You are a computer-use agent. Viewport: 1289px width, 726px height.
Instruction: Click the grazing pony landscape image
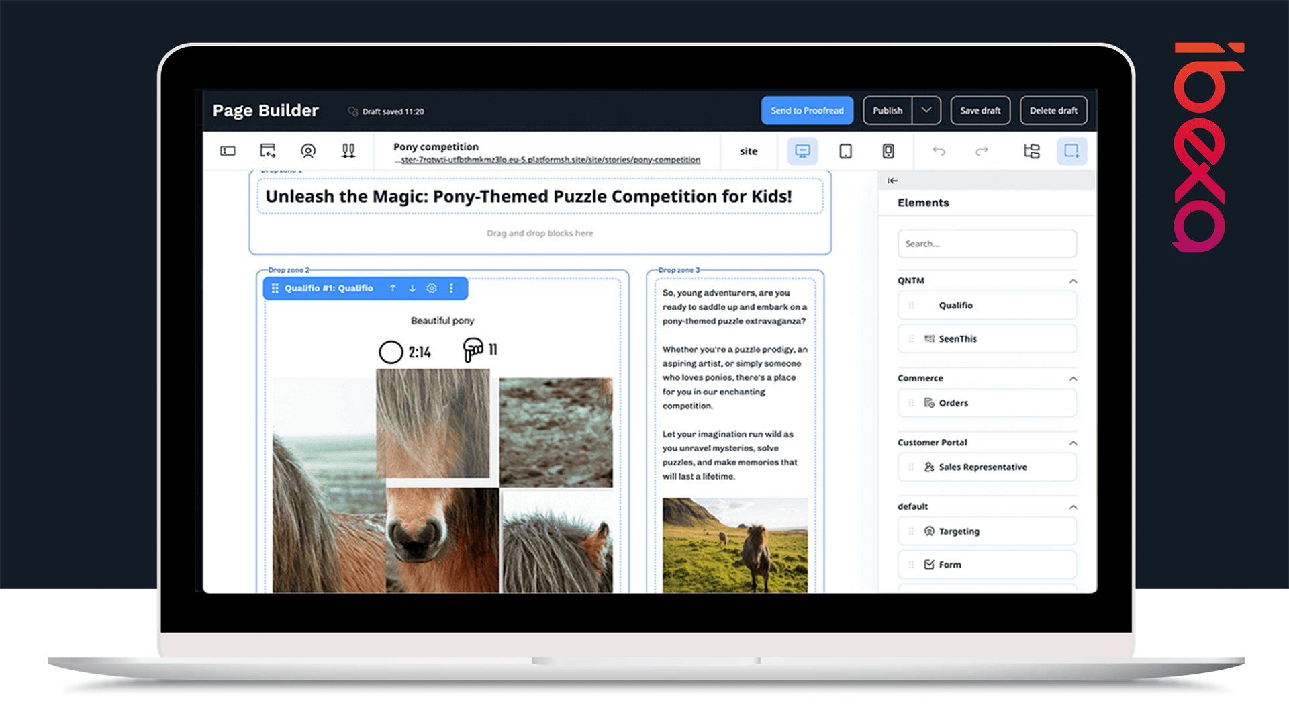pos(735,545)
